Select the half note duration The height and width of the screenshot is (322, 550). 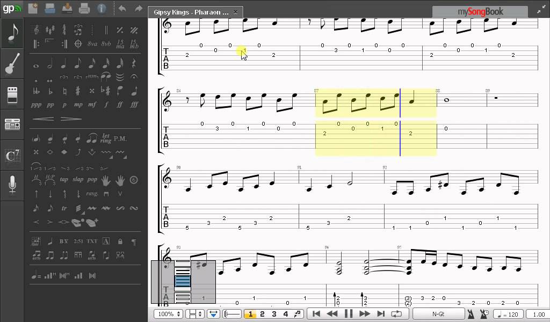[50, 63]
